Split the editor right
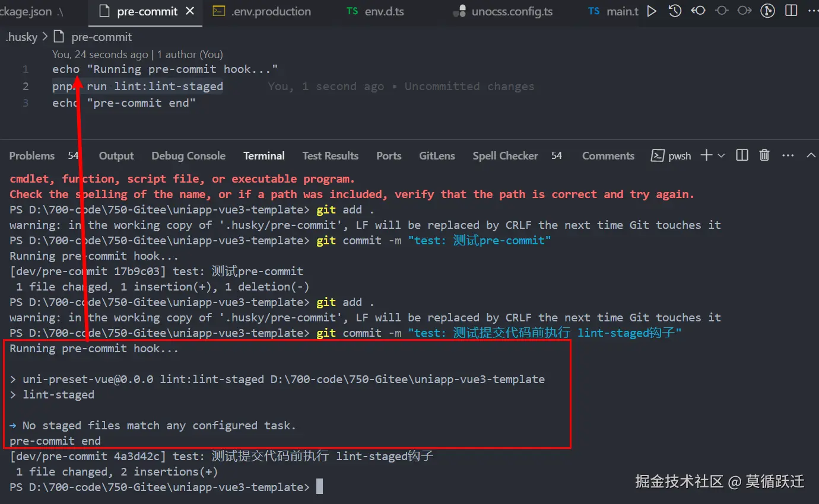819x504 pixels. pyautogui.click(x=791, y=11)
